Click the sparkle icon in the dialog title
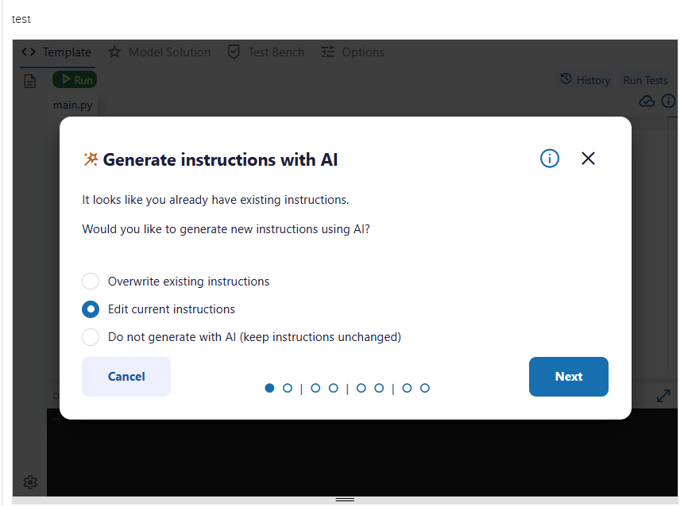The image size is (688, 506). pyautogui.click(x=90, y=159)
